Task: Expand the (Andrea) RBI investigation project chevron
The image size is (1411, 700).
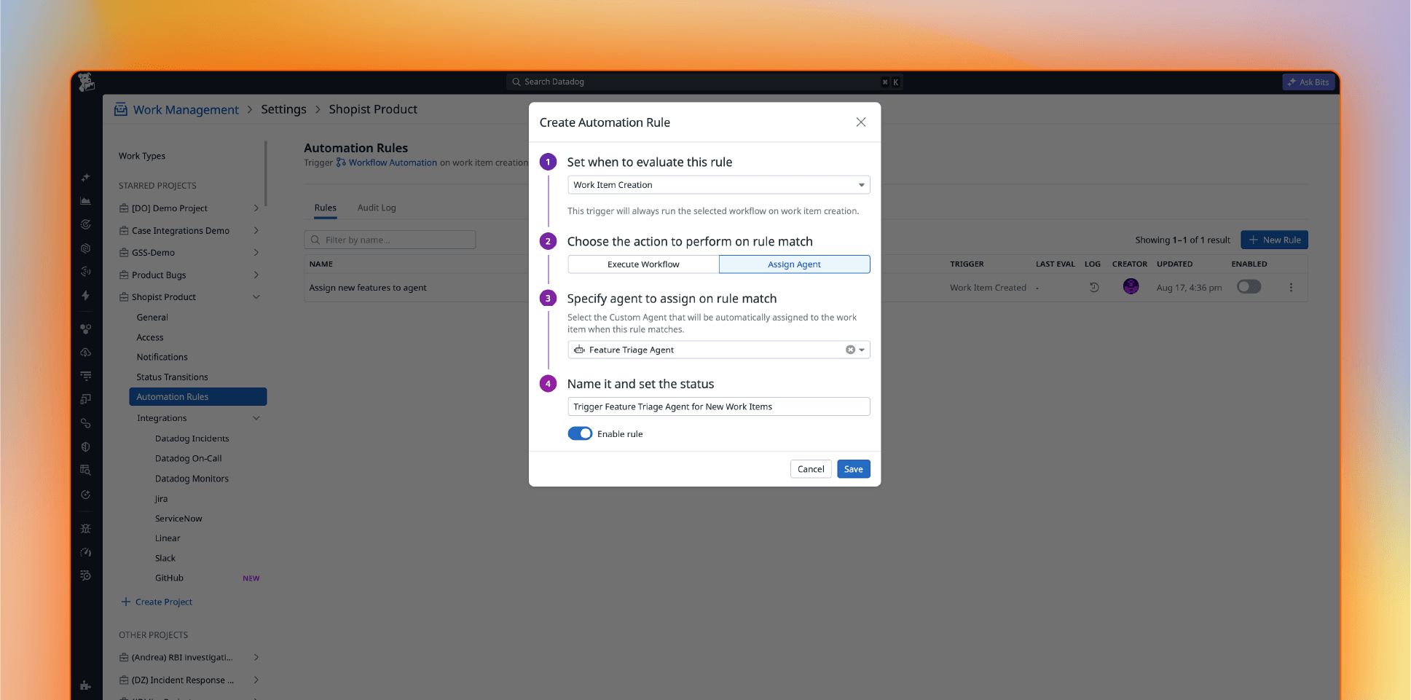Action: coord(256,658)
